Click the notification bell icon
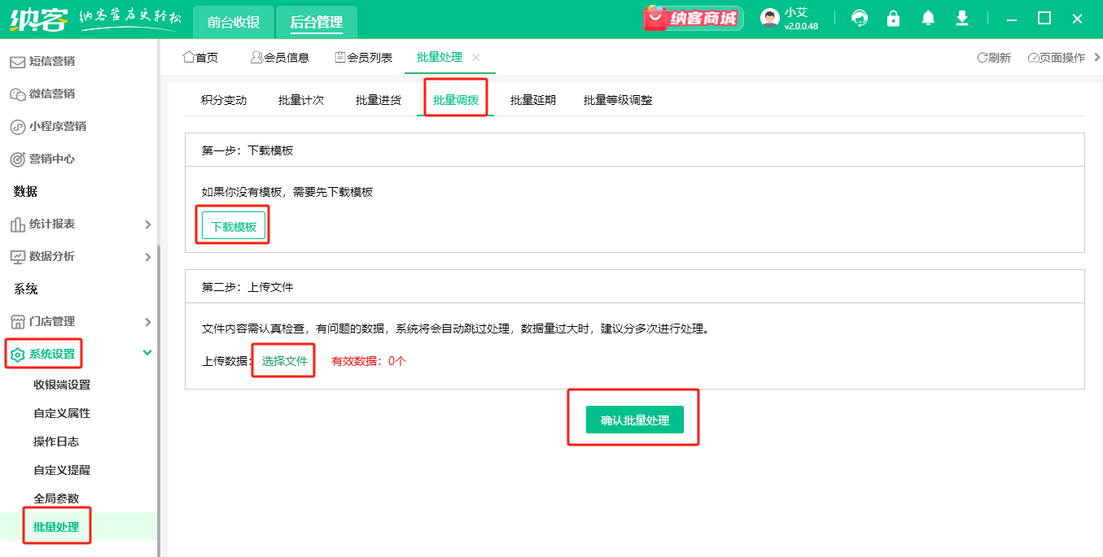The image size is (1103, 557). 927,17
